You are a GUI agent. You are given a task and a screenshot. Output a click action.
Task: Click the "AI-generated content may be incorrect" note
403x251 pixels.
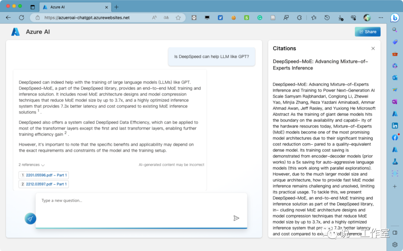pos(171,165)
